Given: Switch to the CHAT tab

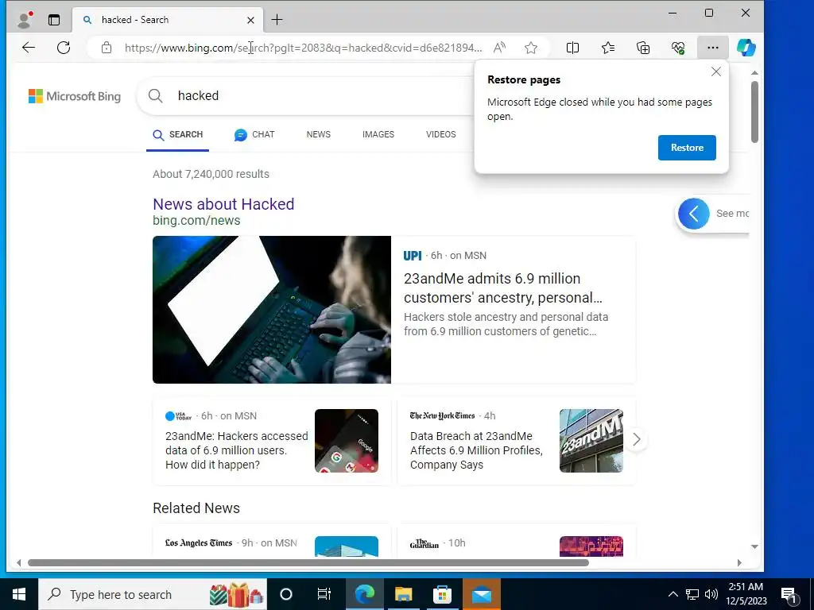Looking at the screenshot, I should (x=254, y=134).
